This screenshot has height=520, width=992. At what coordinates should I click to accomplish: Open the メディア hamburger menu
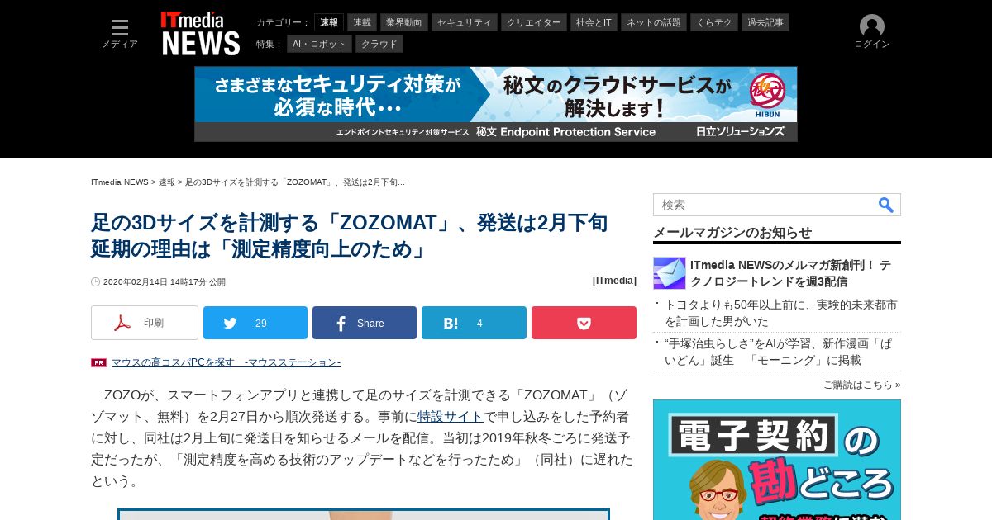[x=120, y=34]
